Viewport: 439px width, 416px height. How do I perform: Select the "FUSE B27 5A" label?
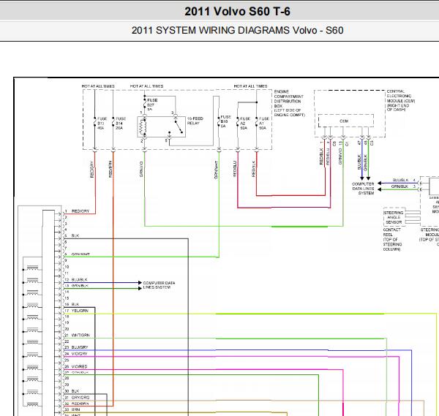(152, 105)
